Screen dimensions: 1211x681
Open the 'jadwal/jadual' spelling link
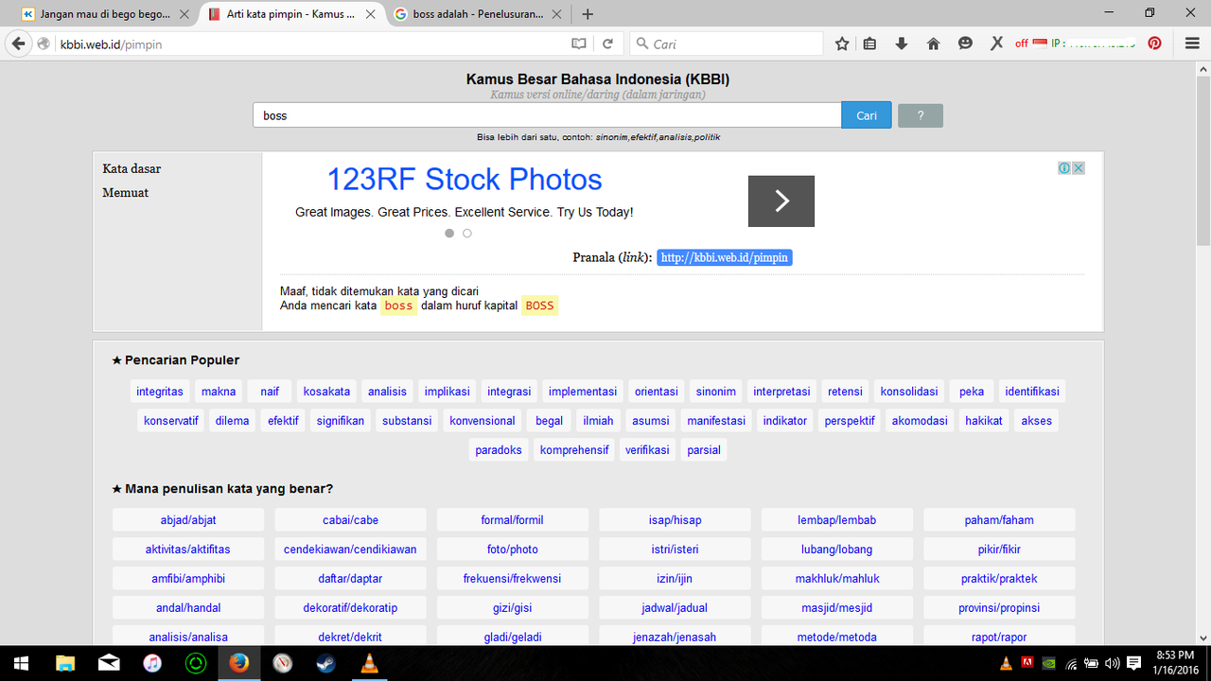(x=675, y=608)
